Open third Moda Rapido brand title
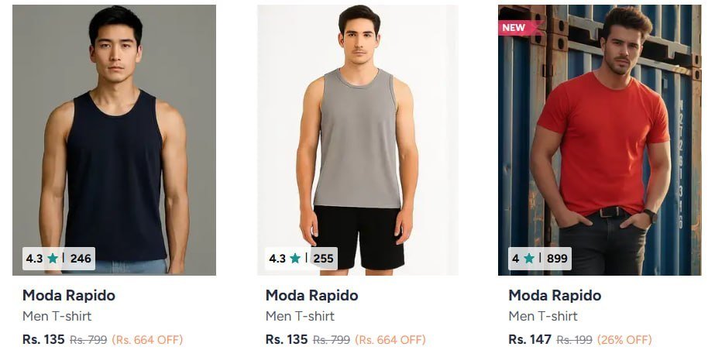This screenshot has width=715, height=357. point(555,296)
